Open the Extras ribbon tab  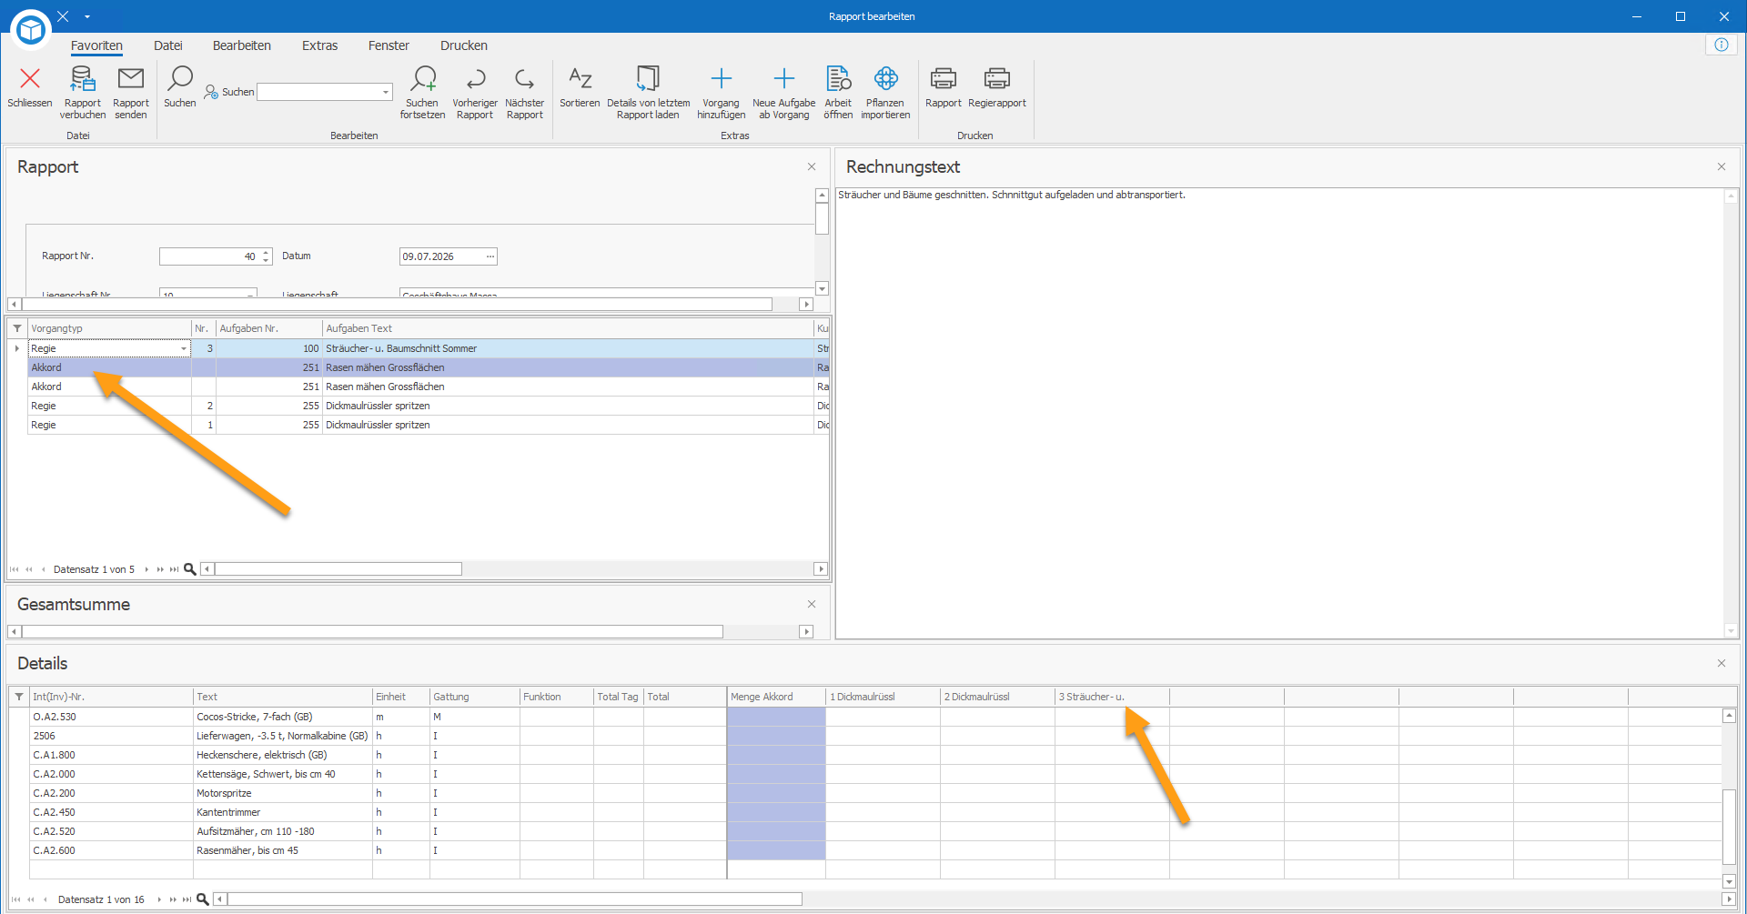pyautogui.click(x=320, y=45)
